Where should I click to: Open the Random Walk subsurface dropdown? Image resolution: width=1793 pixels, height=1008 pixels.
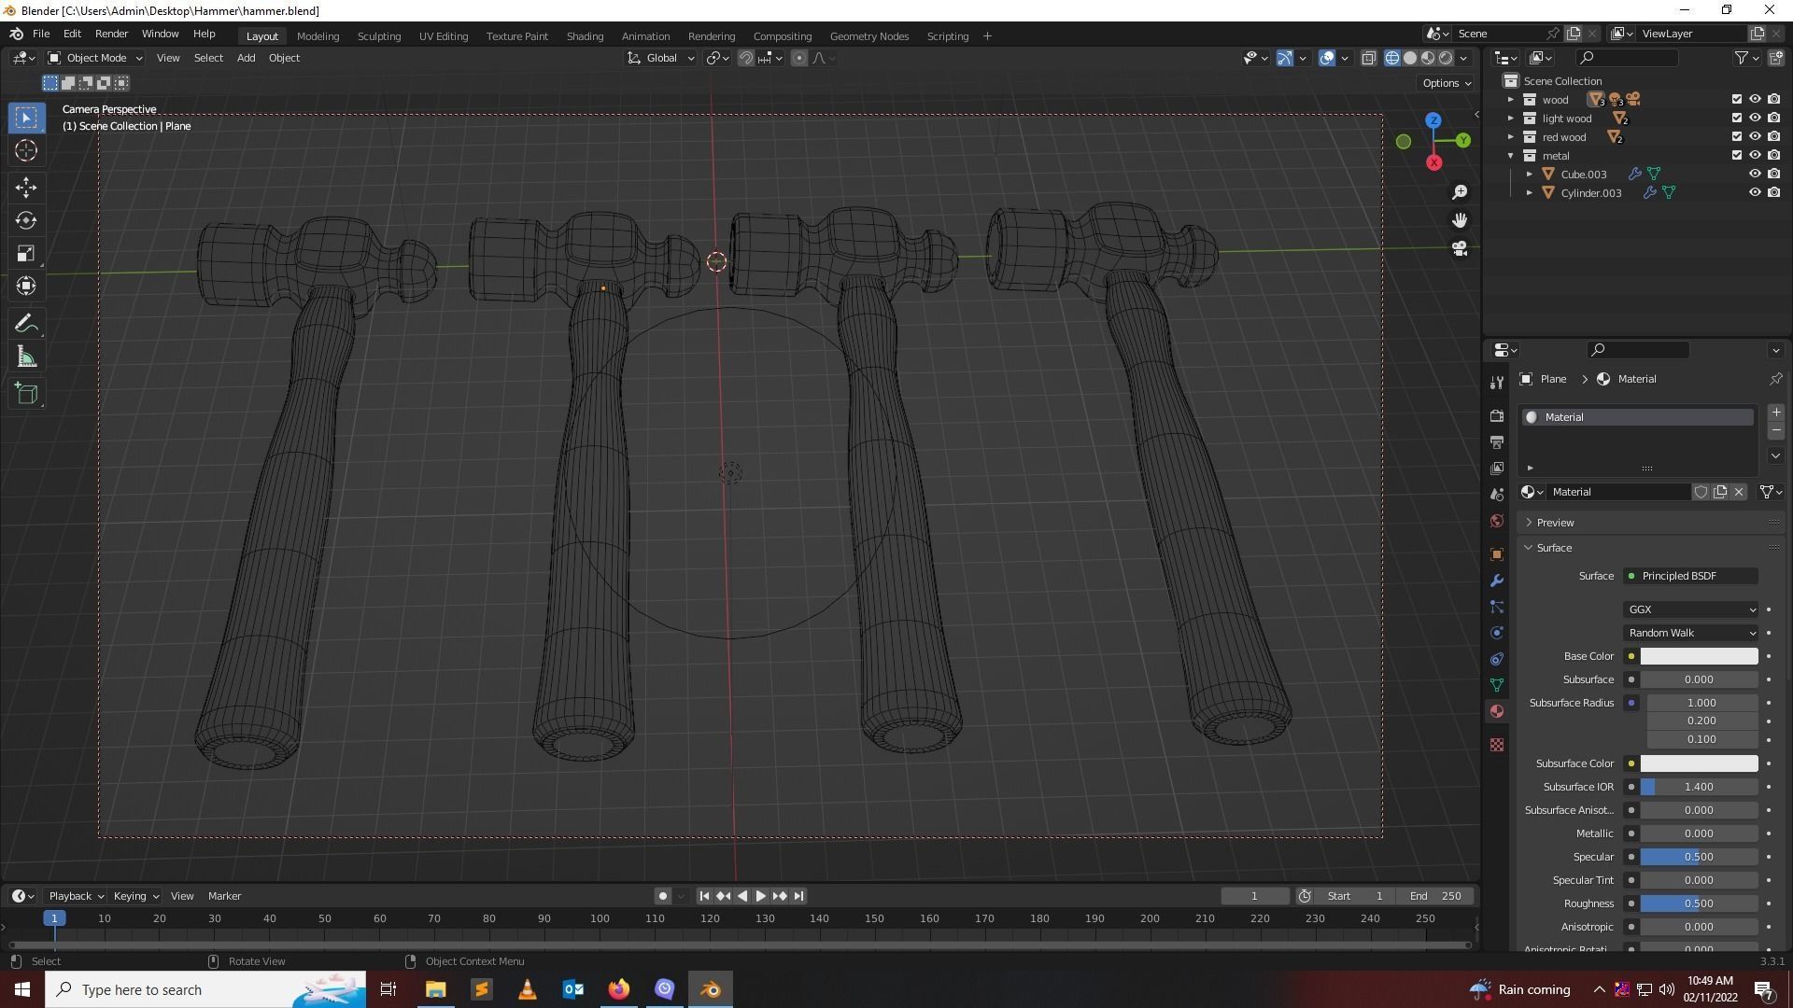click(1691, 633)
